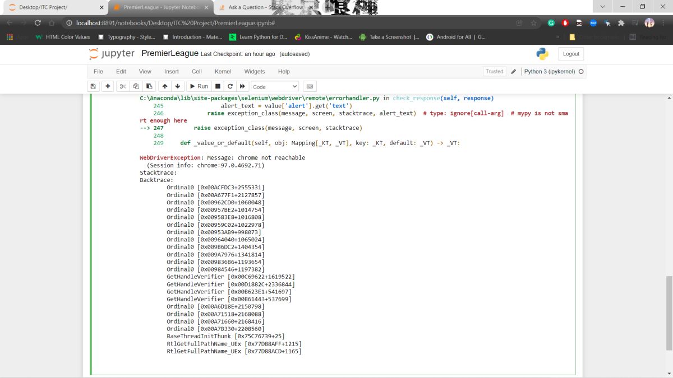Click the pencil edit-mode indicator icon

pos(513,72)
